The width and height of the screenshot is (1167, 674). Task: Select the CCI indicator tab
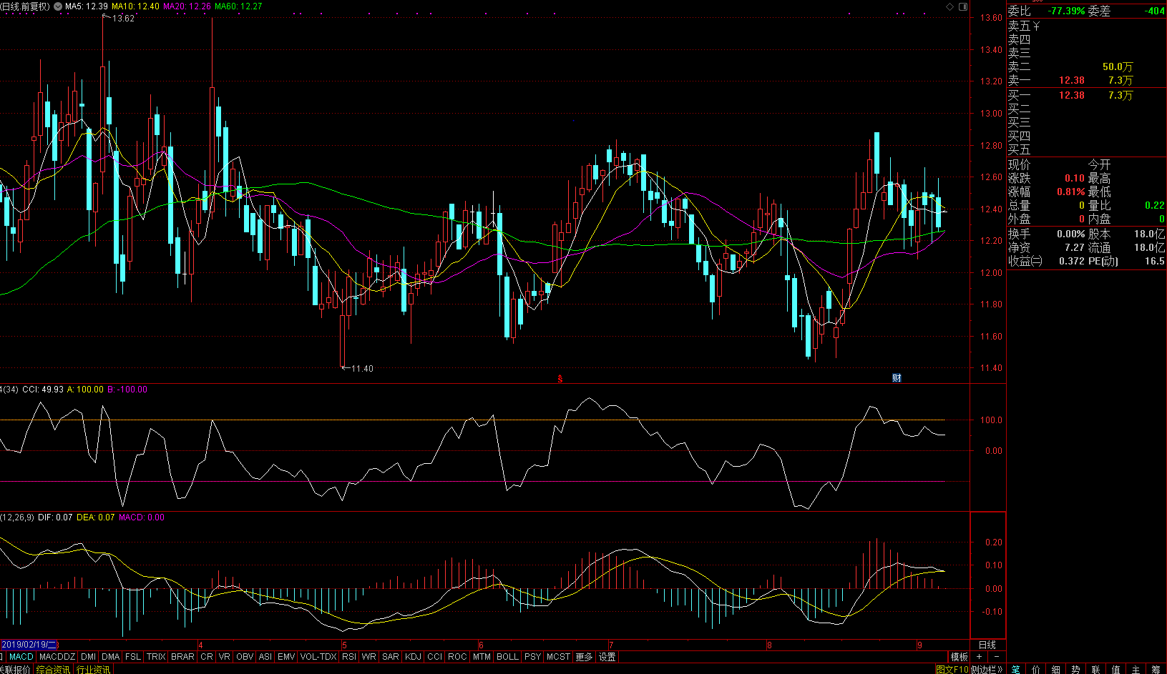(x=435, y=657)
